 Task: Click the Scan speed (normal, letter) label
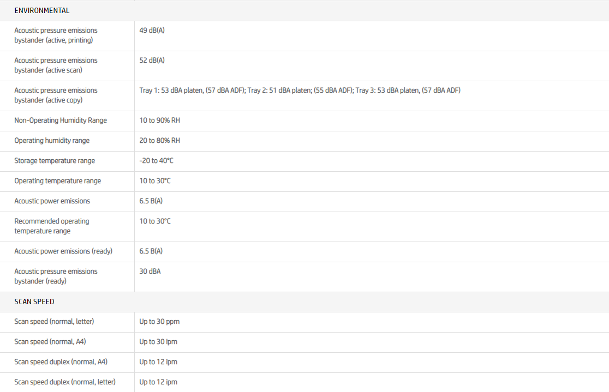coord(54,322)
